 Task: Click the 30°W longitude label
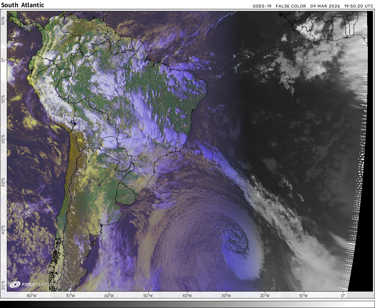point(225,296)
